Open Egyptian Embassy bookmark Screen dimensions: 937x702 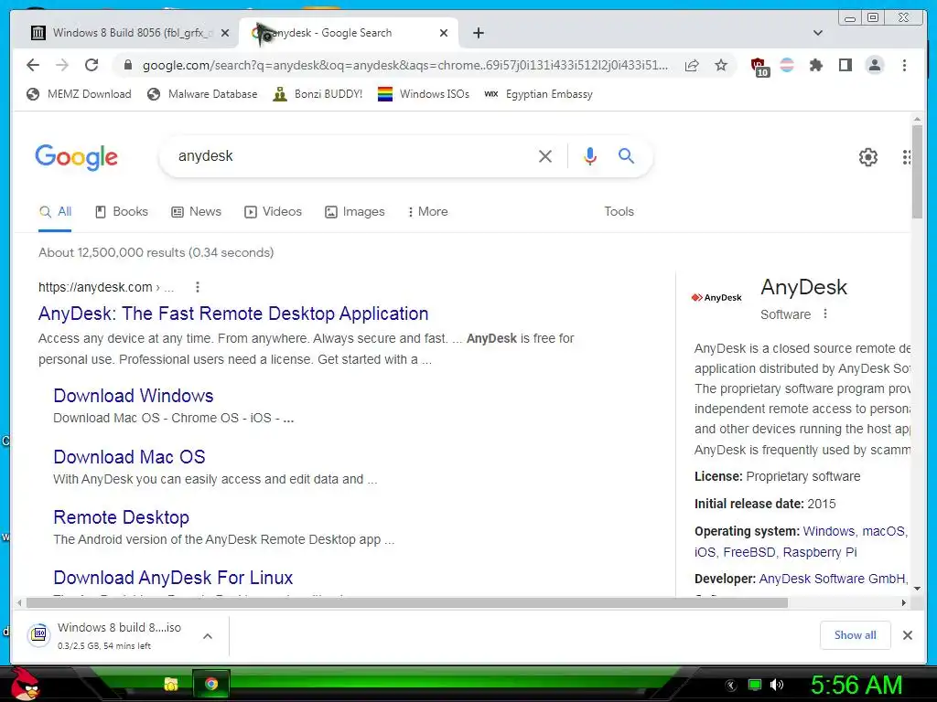tap(538, 94)
